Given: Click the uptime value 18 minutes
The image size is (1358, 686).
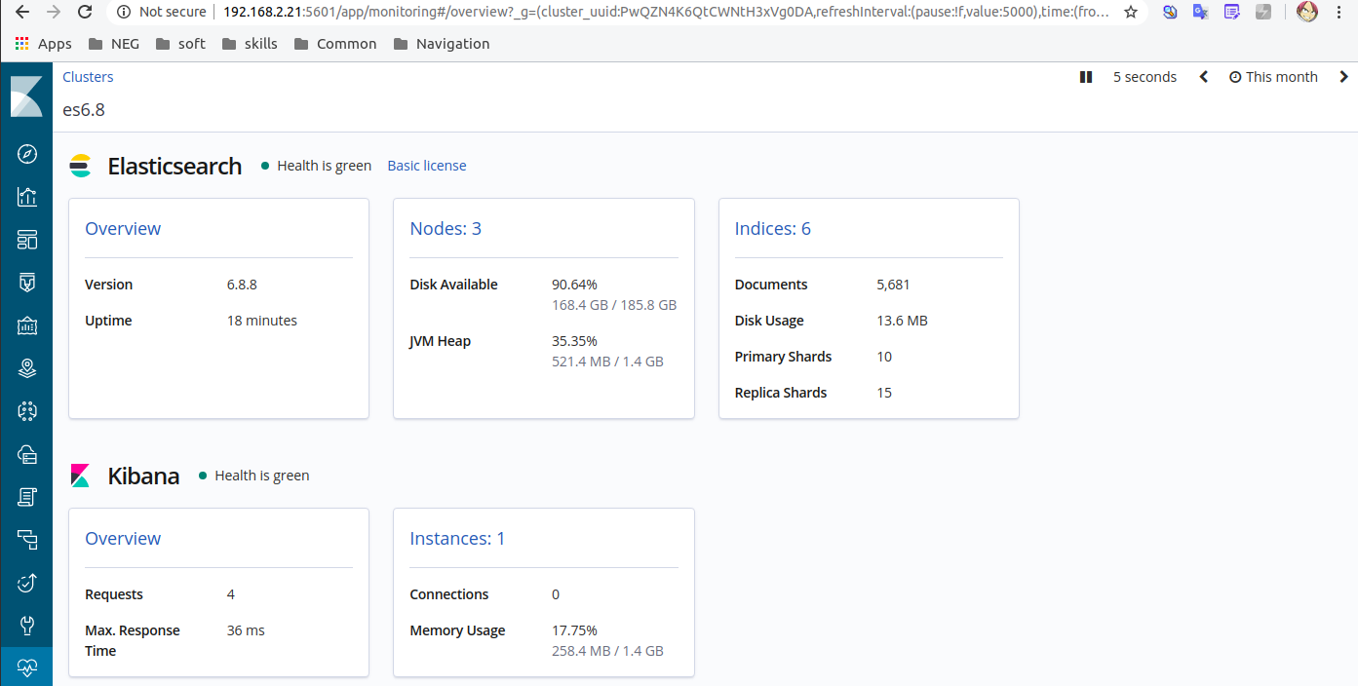Looking at the screenshot, I should pyautogui.click(x=262, y=321).
